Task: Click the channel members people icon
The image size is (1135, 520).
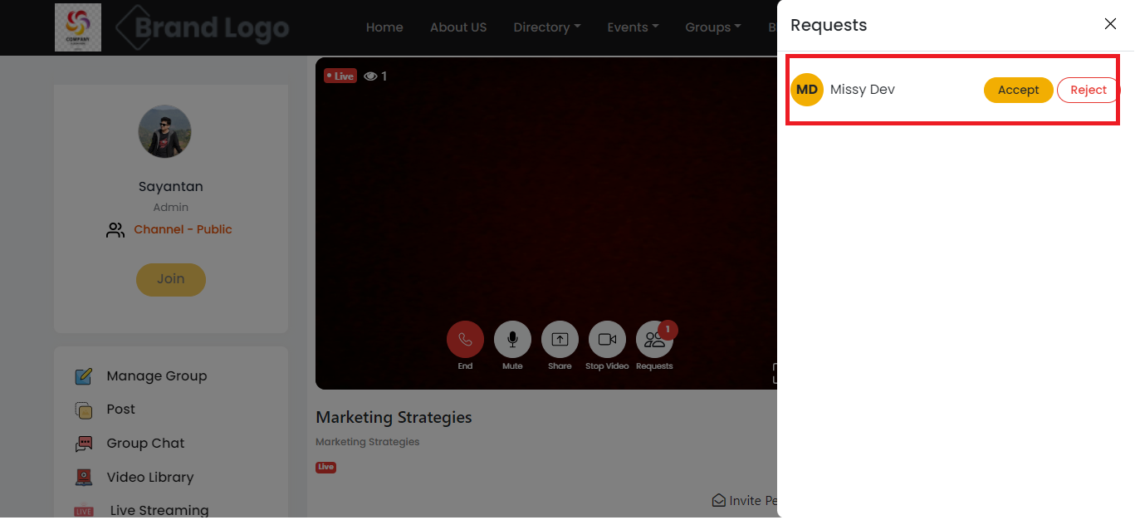Action: (115, 230)
